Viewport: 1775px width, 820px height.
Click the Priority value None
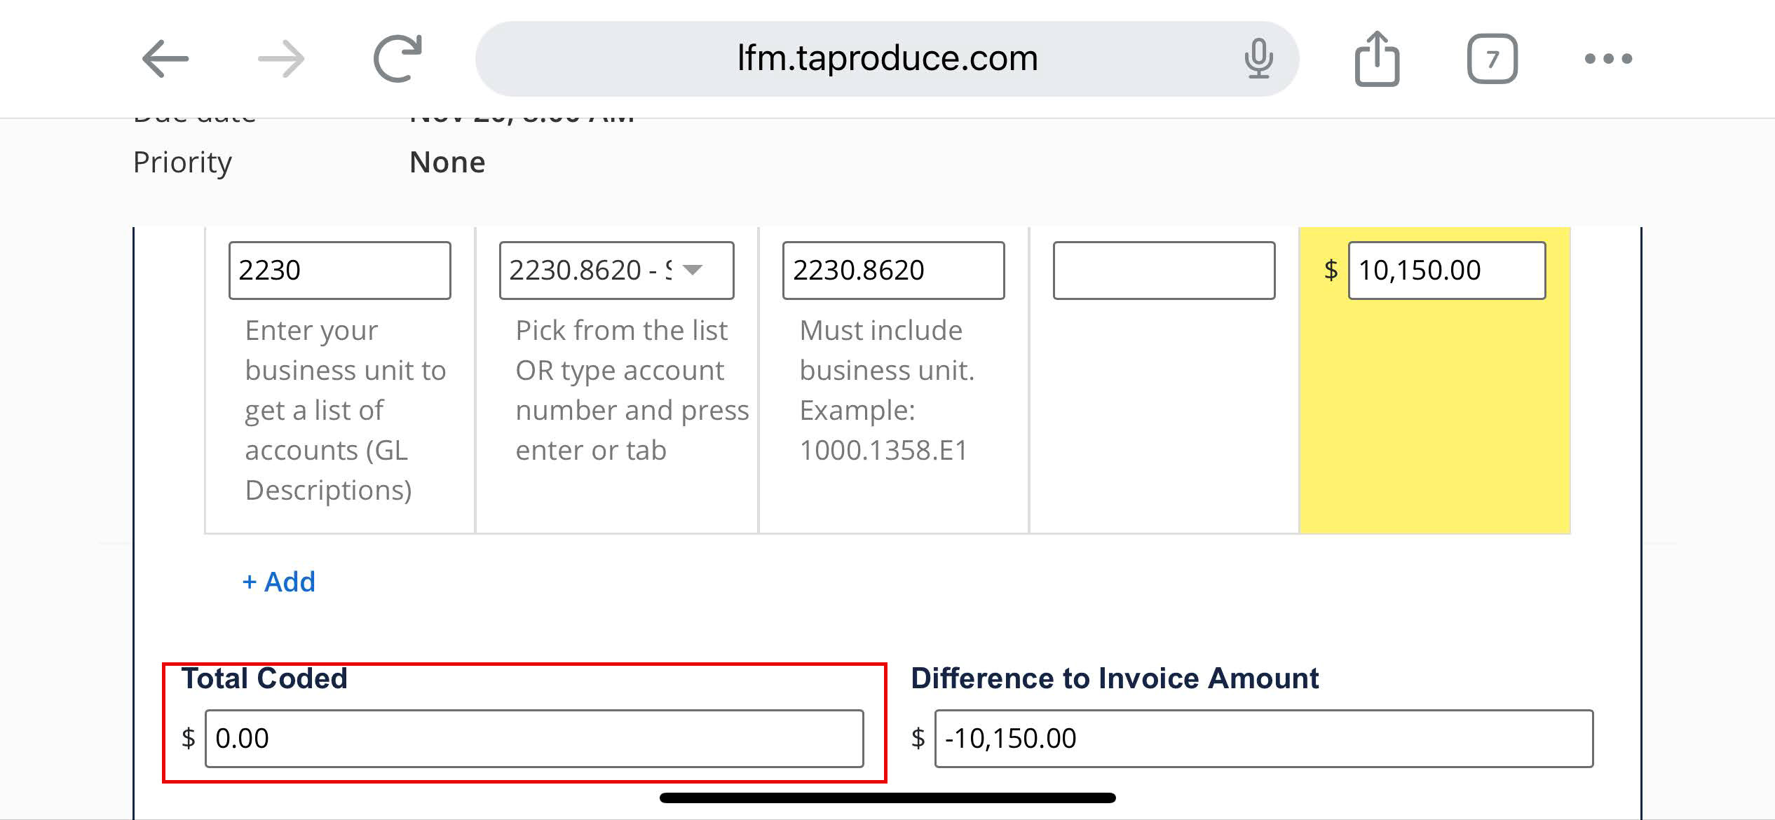point(447,162)
